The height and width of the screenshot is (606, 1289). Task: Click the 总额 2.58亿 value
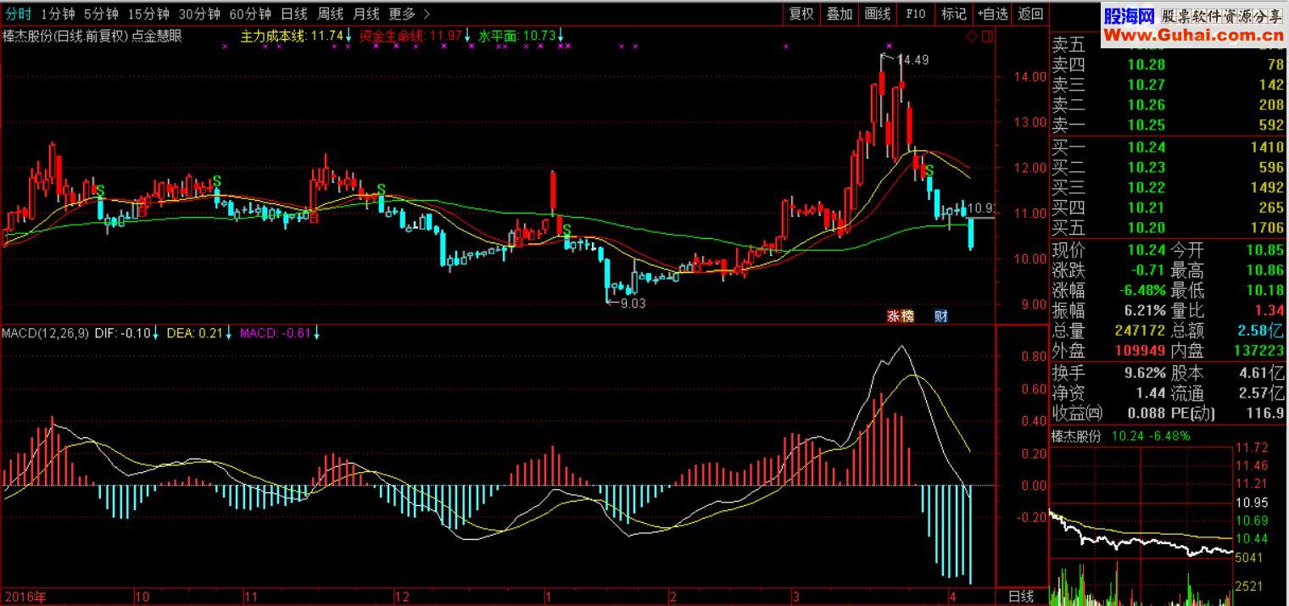point(1259,331)
